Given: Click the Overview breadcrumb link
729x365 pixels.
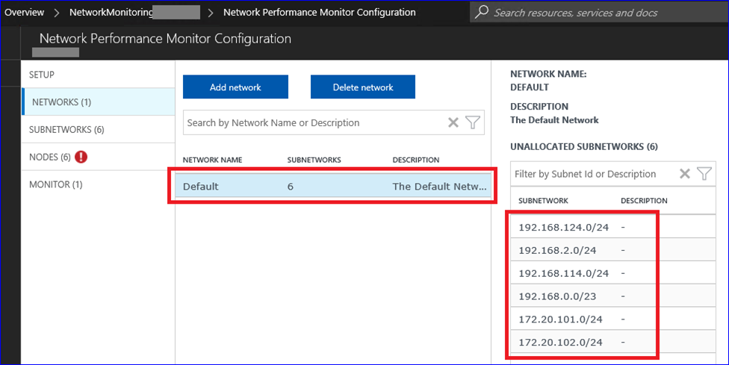Looking at the screenshot, I should (25, 12).
